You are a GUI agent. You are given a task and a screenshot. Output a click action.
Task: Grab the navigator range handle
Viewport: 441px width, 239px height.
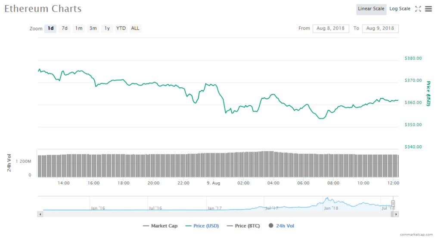[x=393, y=203]
